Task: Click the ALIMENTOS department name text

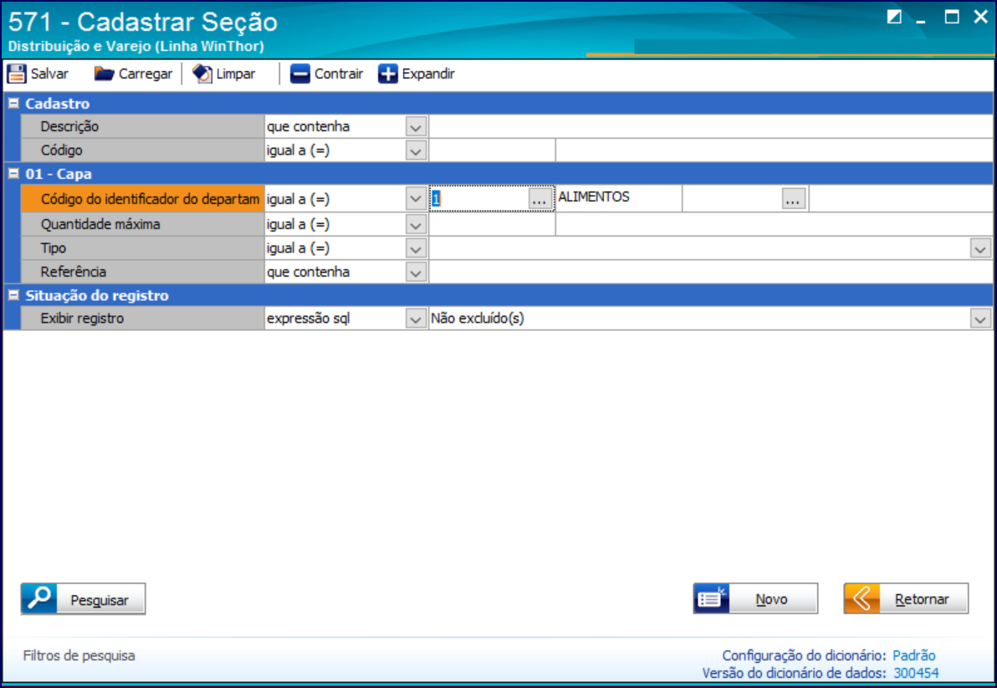Action: 594,197
